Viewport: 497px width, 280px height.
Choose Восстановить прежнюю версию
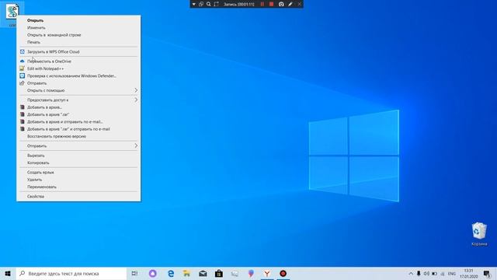coord(78,137)
